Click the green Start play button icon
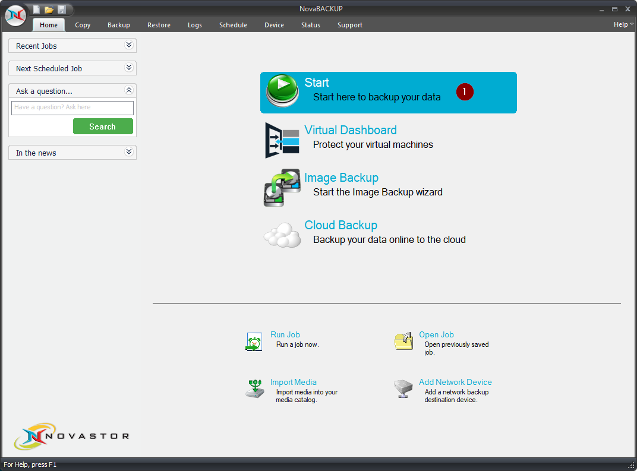 pos(283,90)
